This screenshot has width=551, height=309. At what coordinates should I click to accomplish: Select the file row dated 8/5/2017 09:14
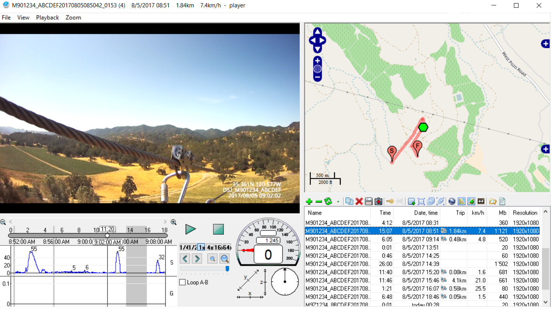422,239
